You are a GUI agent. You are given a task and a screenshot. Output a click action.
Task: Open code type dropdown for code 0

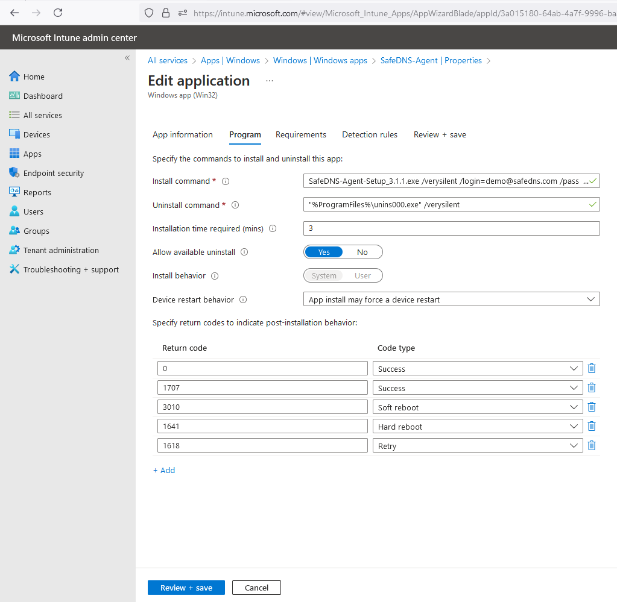478,368
